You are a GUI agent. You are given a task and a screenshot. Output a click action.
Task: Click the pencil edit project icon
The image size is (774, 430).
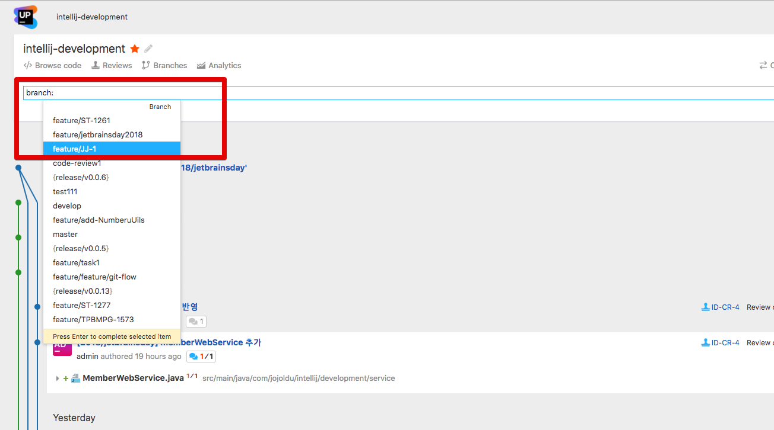[148, 49]
